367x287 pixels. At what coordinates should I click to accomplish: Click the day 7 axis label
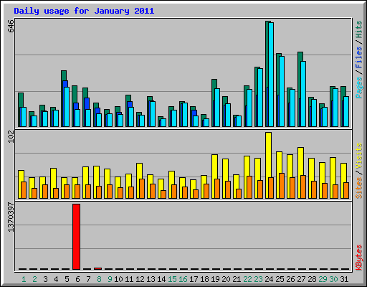pos(88,279)
